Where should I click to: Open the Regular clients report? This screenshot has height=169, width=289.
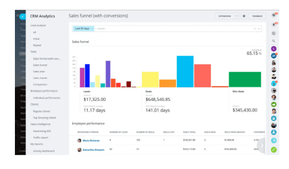click(x=41, y=111)
